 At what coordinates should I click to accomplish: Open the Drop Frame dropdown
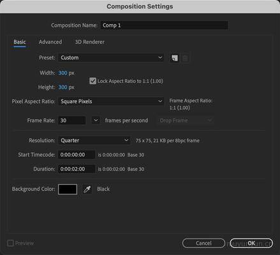185,120
